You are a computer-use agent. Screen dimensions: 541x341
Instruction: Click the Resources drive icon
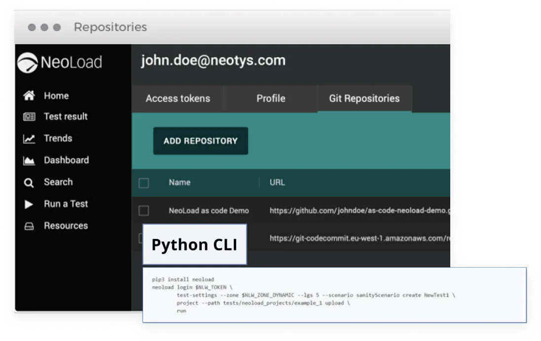tap(29, 226)
